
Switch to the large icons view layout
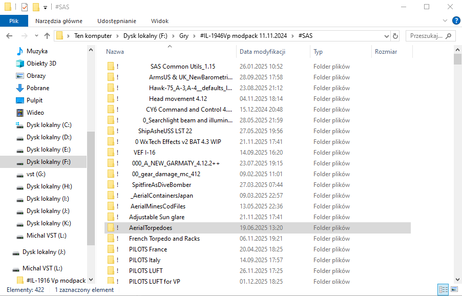pyautogui.click(x=454, y=289)
